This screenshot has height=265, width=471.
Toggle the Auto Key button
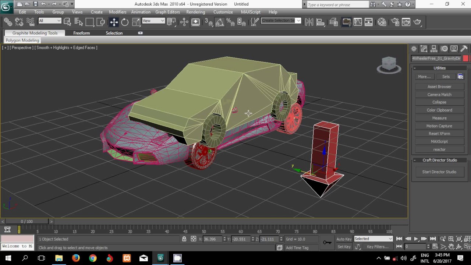[344, 239]
